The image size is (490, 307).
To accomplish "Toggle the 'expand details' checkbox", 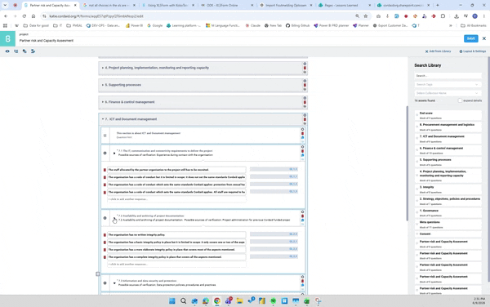I will click(460, 100).
